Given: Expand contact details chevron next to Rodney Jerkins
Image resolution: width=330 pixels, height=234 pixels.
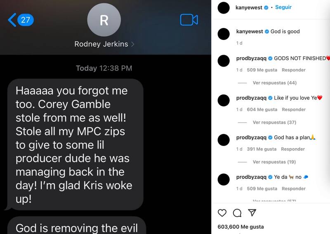Looking at the screenshot, I should click(132, 44).
